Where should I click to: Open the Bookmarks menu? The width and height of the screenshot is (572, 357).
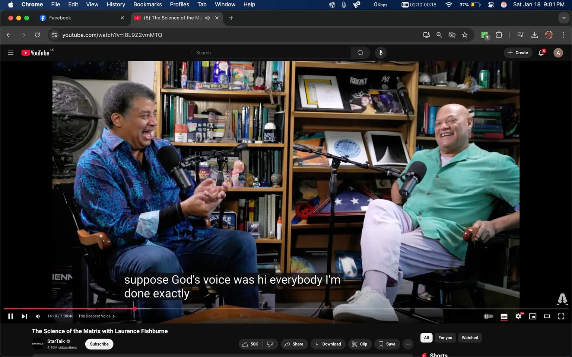[147, 4]
